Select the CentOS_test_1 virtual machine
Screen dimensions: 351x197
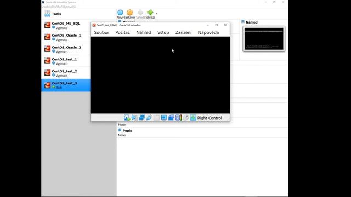pyautogui.click(x=66, y=61)
